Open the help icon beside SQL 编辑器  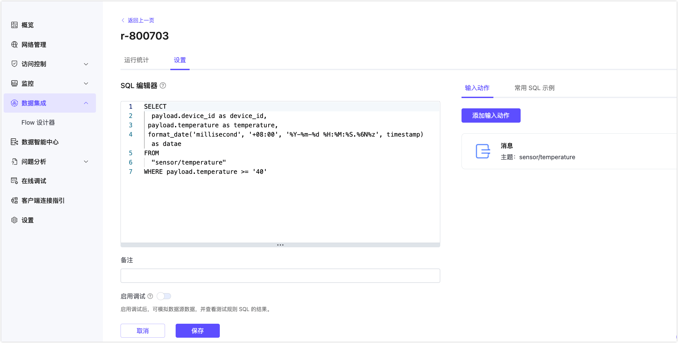[162, 86]
